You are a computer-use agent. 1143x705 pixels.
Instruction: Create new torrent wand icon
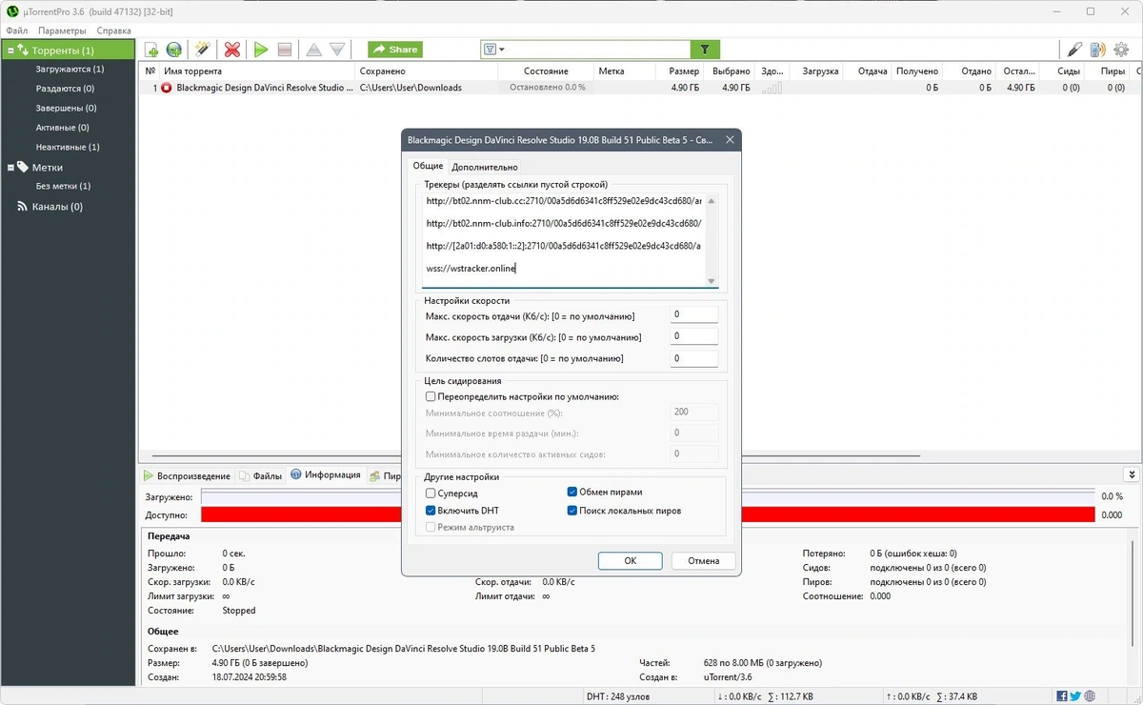pos(202,50)
